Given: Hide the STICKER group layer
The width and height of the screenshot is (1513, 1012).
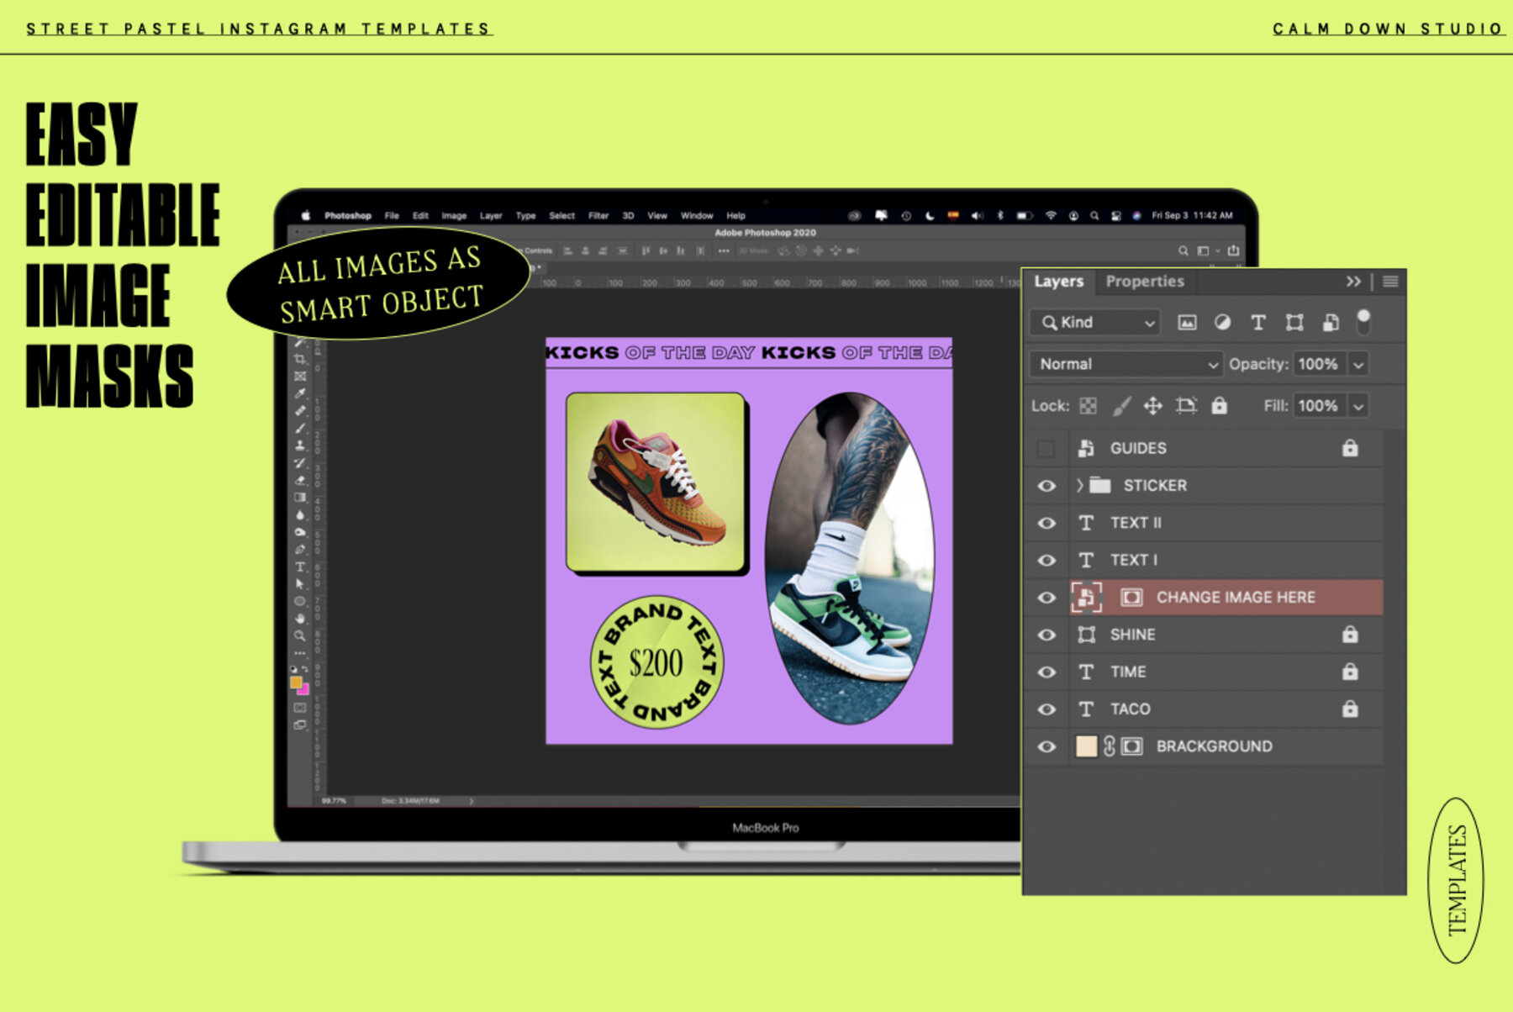Looking at the screenshot, I should [1046, 486].
